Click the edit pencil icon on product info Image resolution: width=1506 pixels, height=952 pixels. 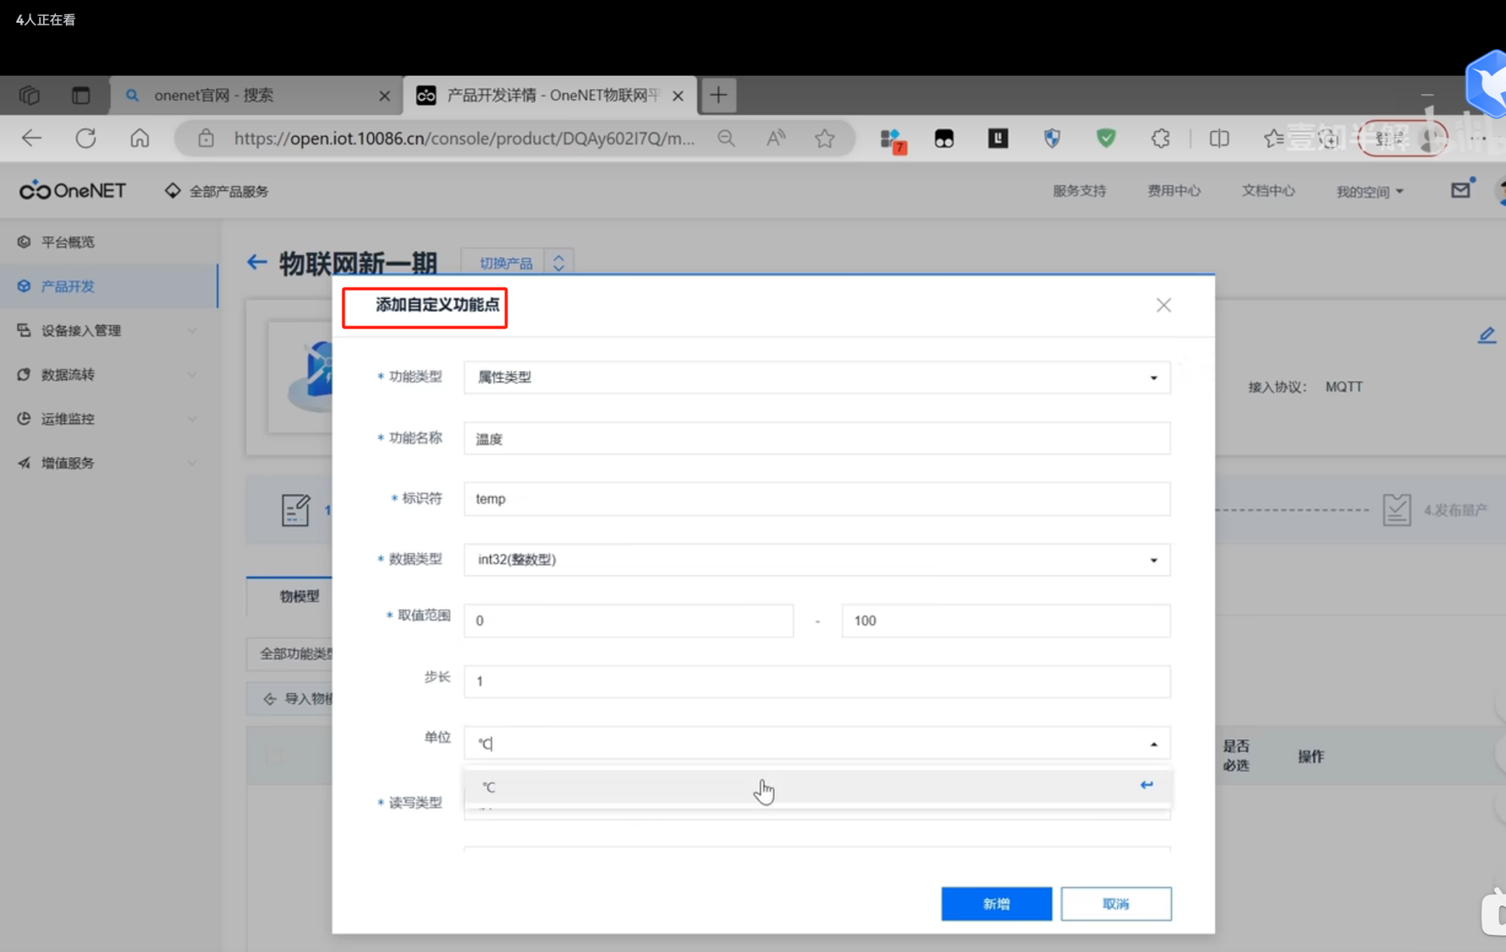tap(1487, 334)
